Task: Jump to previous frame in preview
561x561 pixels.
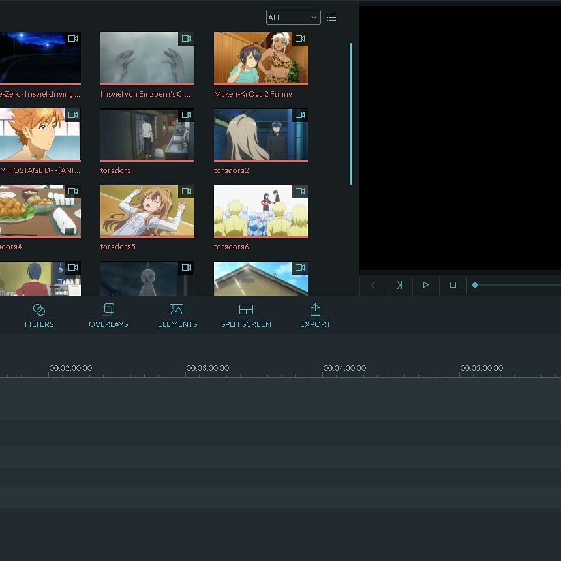Action: (372, 285)
